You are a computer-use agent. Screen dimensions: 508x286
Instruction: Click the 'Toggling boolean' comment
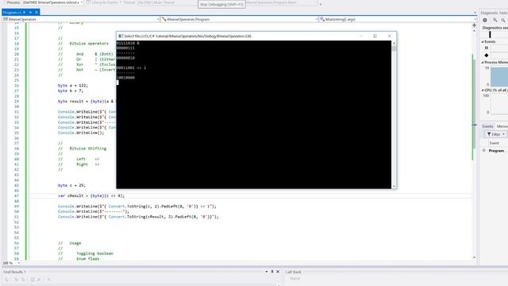pos(94,253)
